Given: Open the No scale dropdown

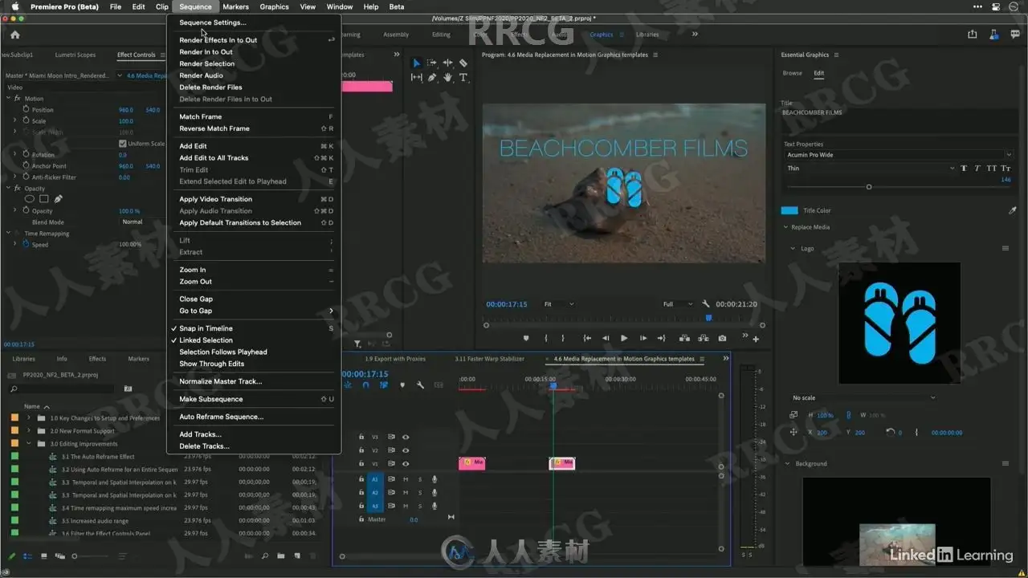Looking at the screenshot, I should 863,397.
